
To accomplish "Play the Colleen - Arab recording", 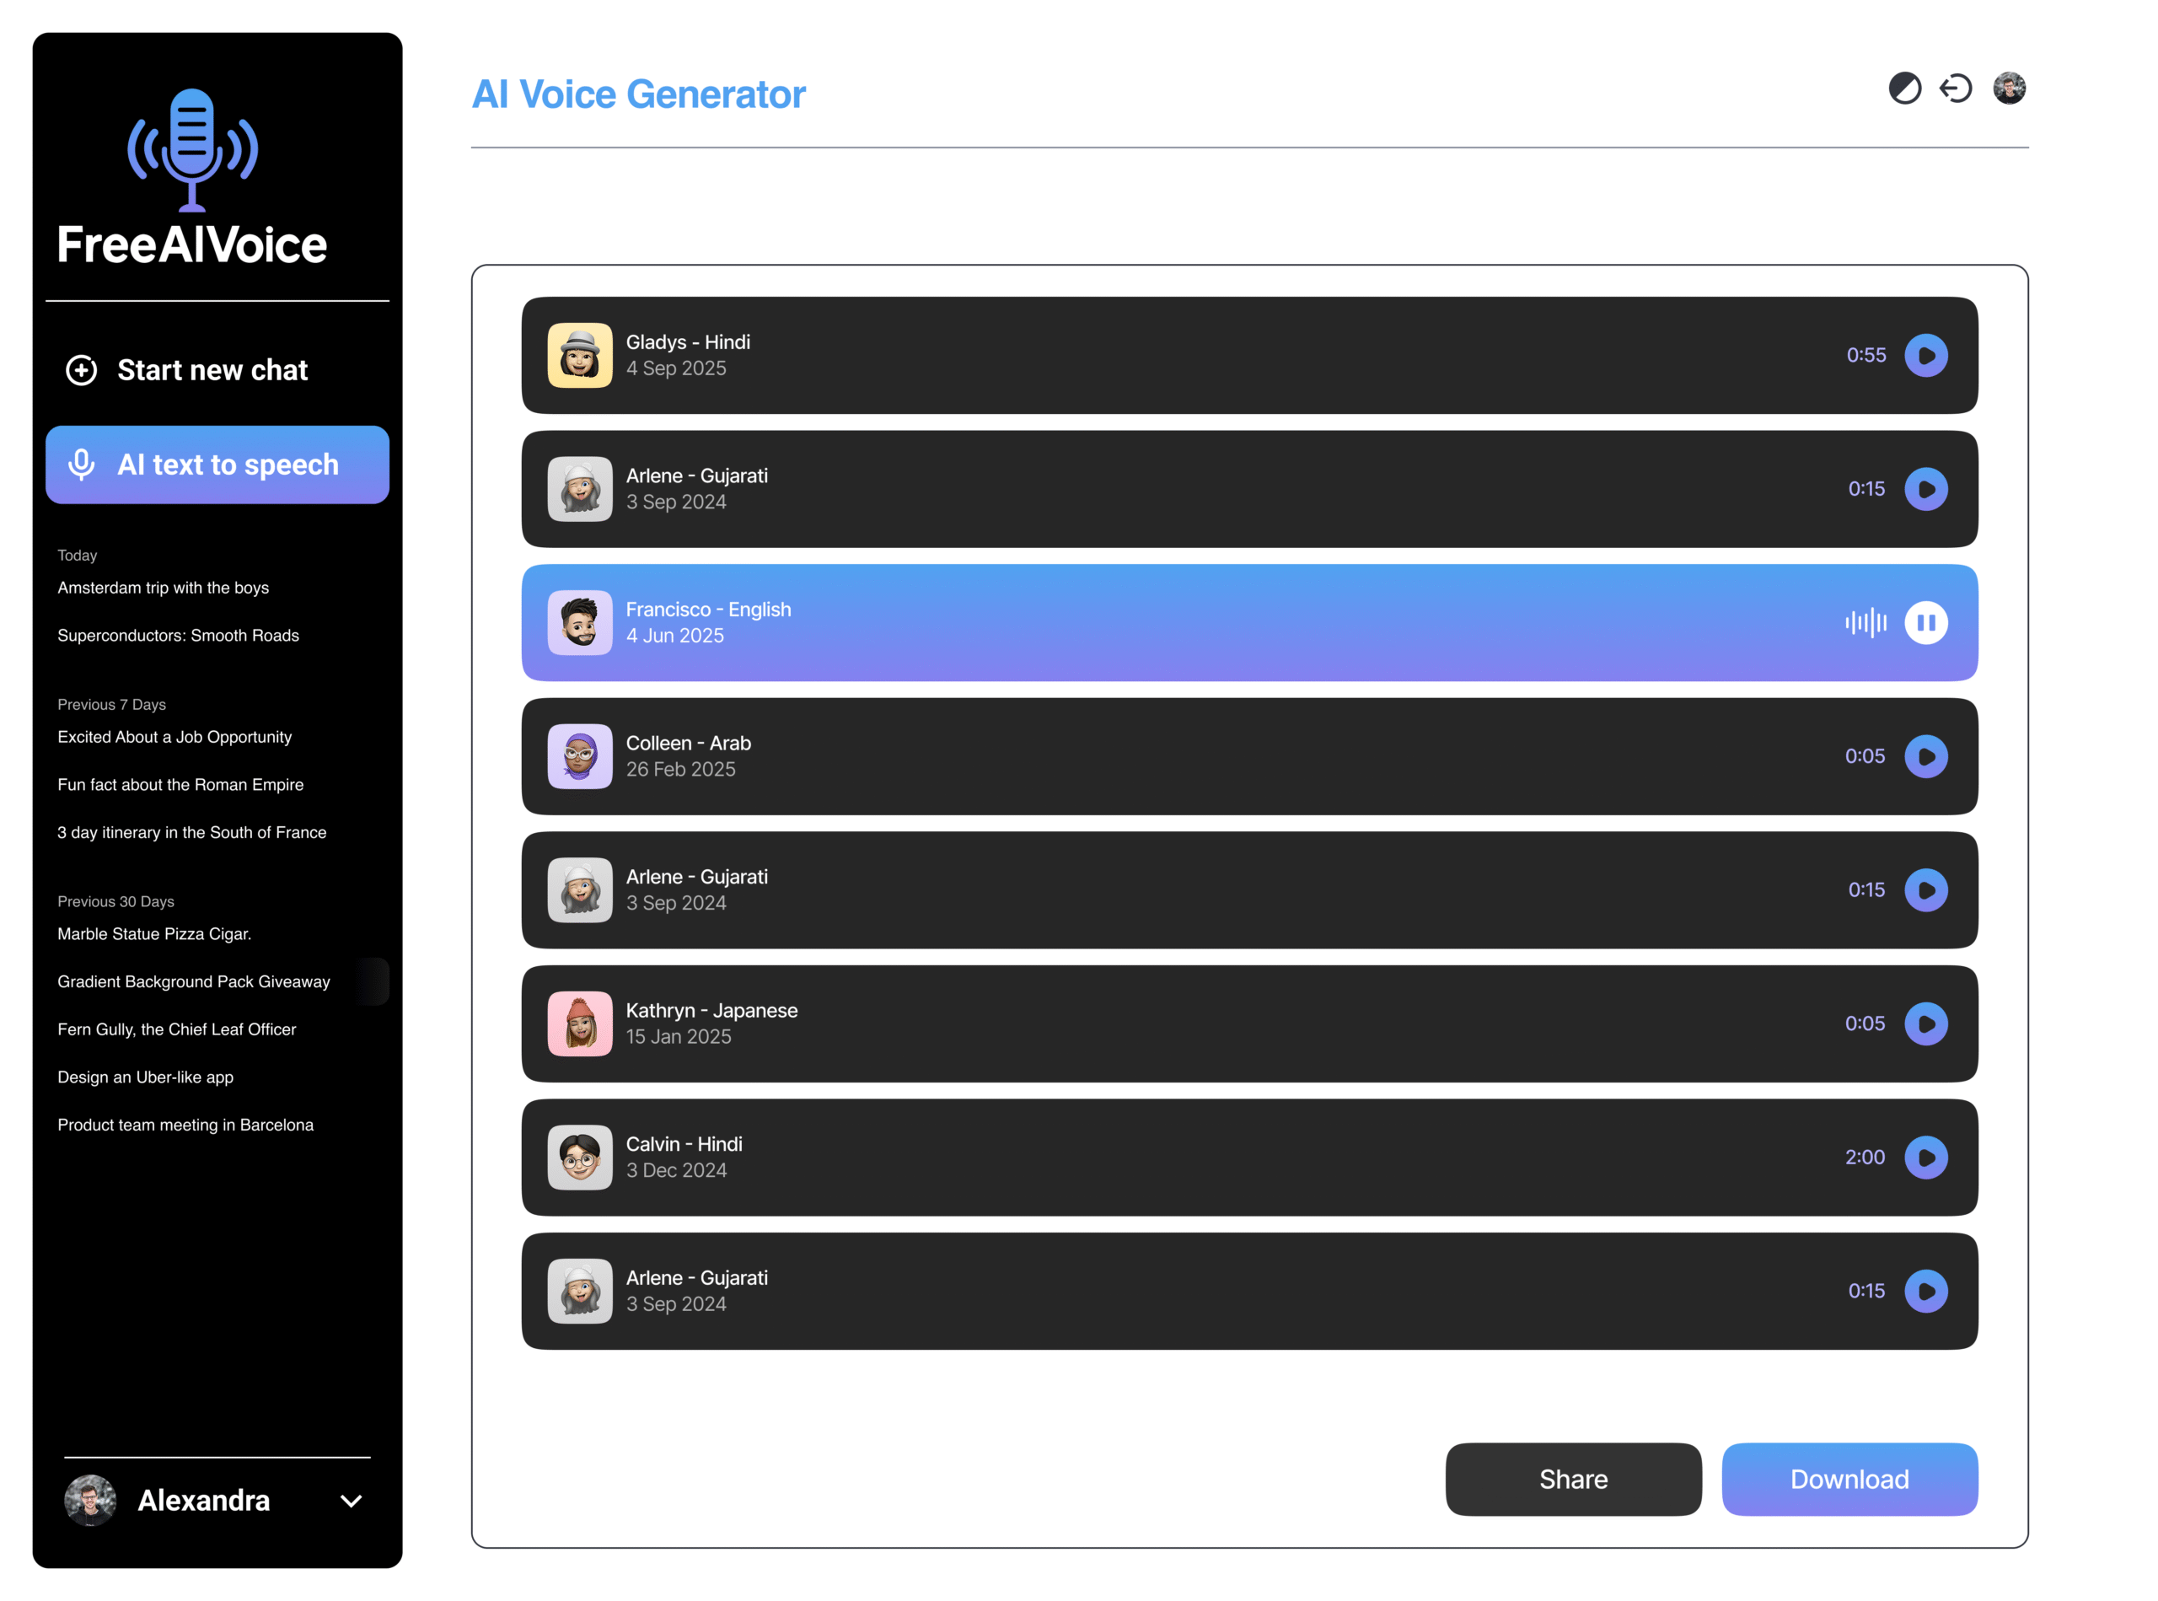I will pyautogui.click(x=1925, y=757).
